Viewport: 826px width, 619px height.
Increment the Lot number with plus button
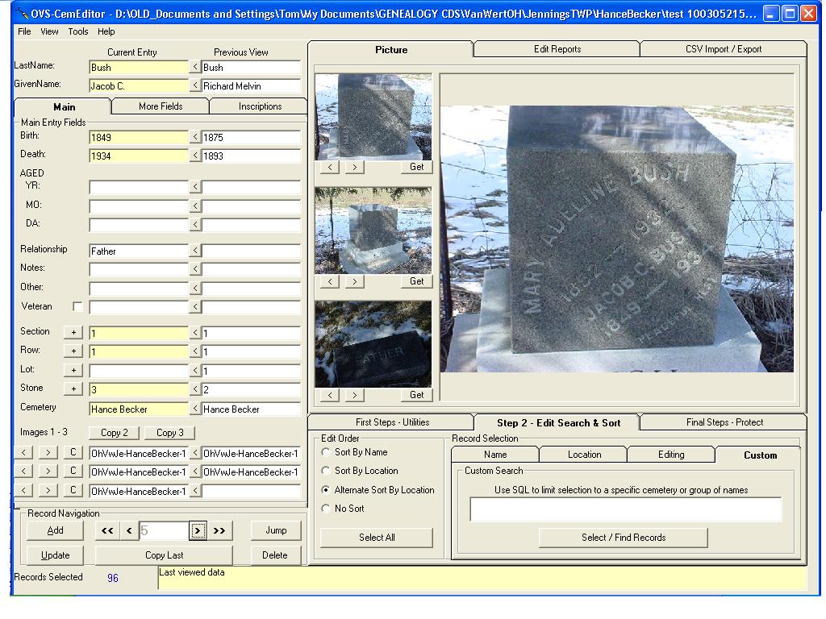73,371
